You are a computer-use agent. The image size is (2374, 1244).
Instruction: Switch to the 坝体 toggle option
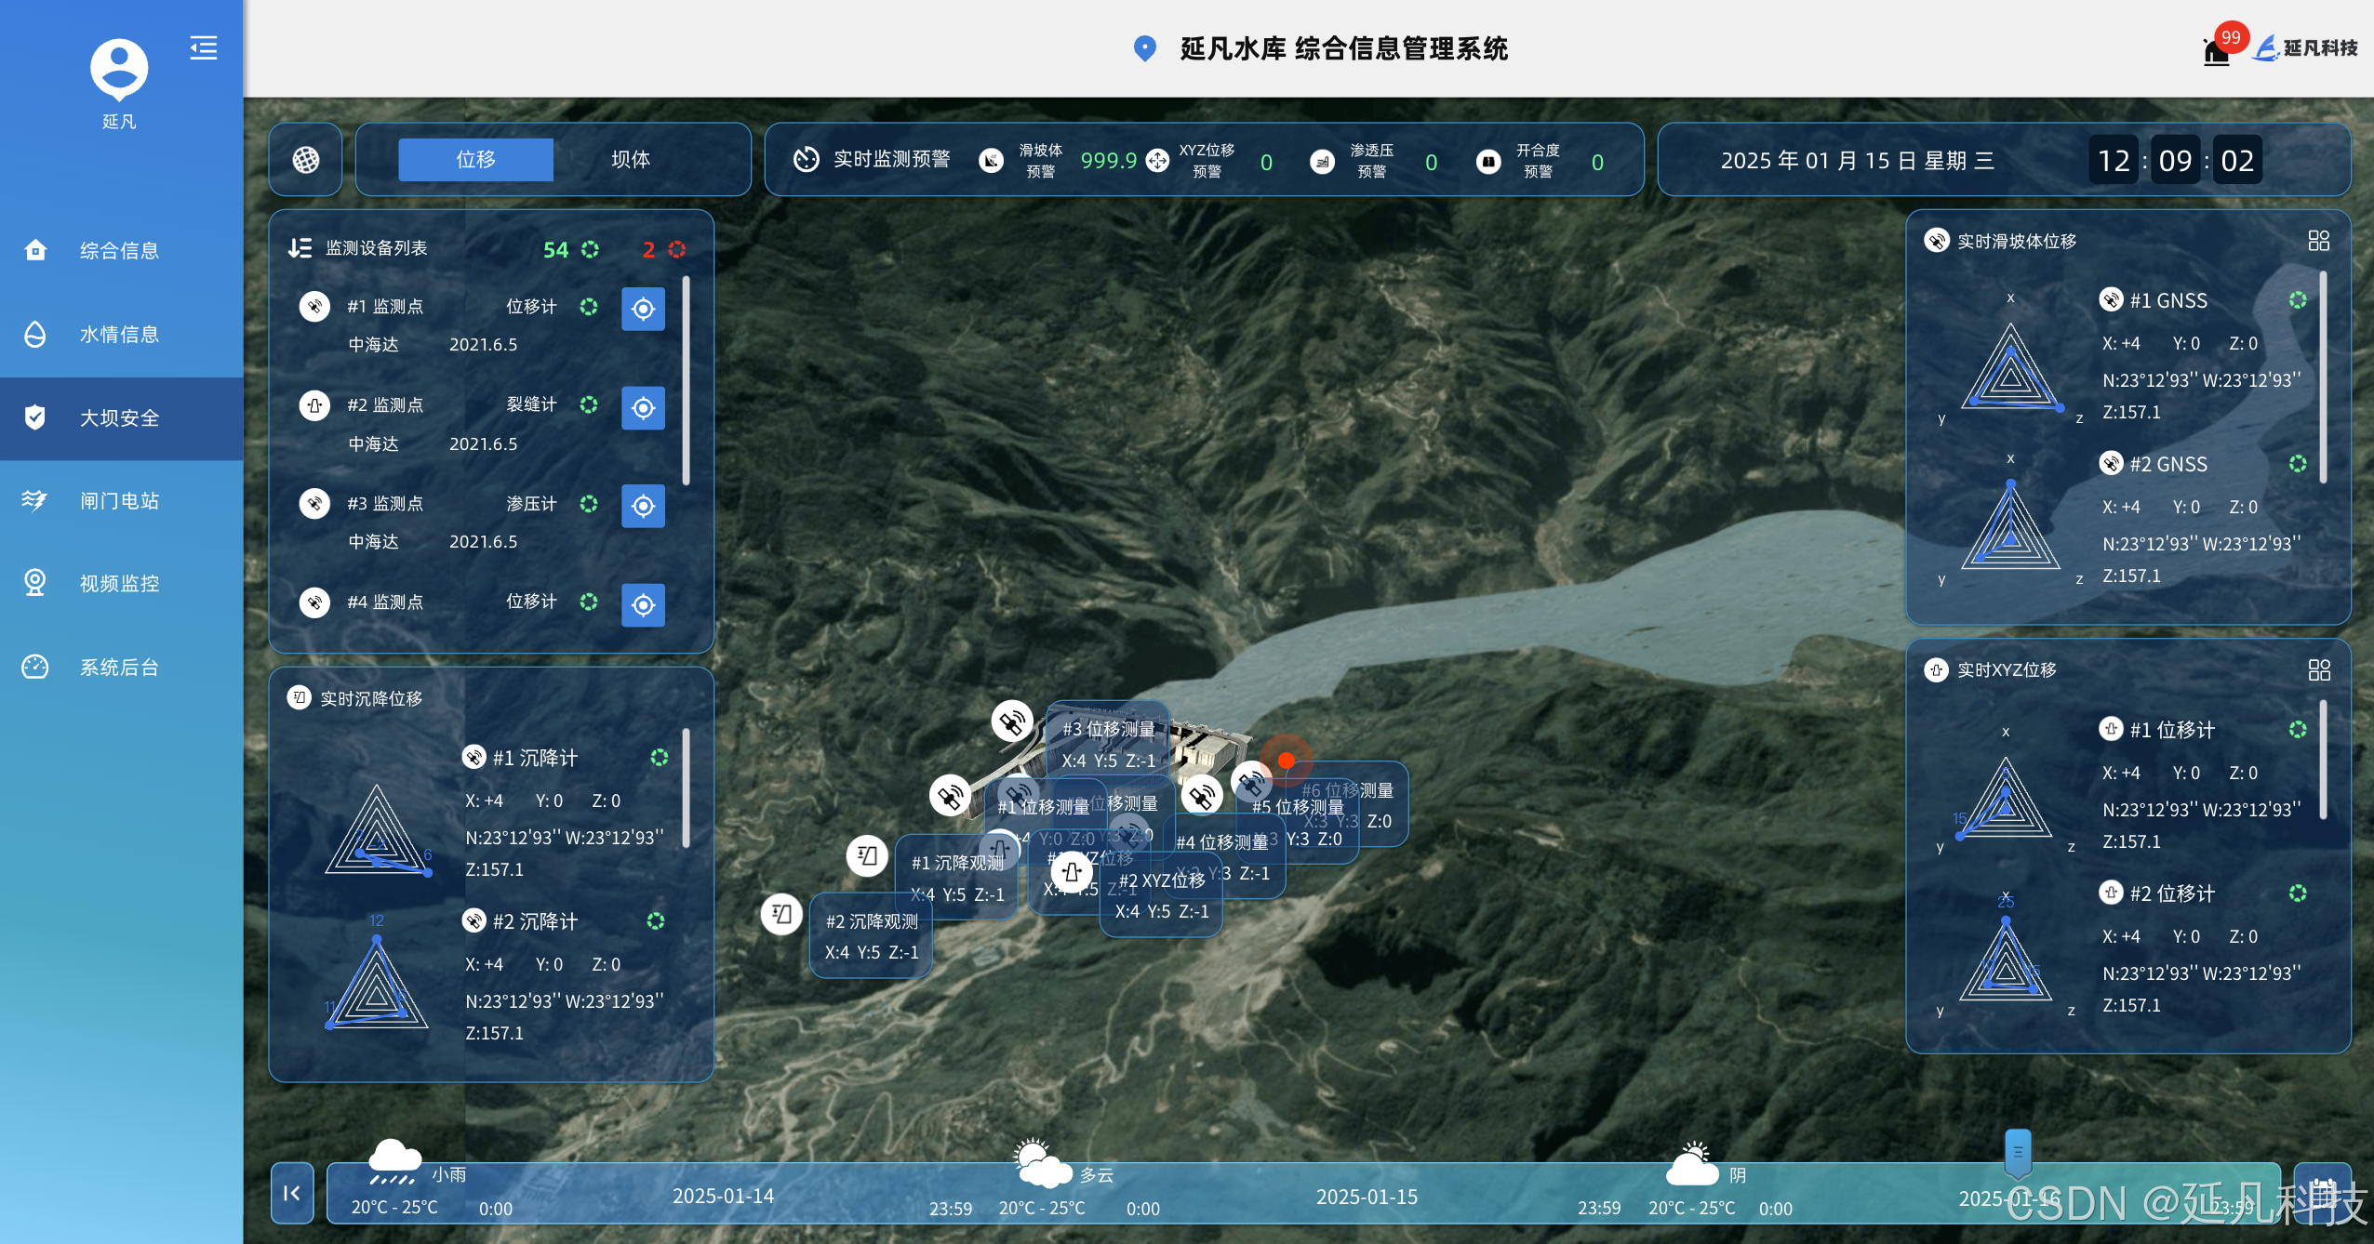[x=631, y=160]
